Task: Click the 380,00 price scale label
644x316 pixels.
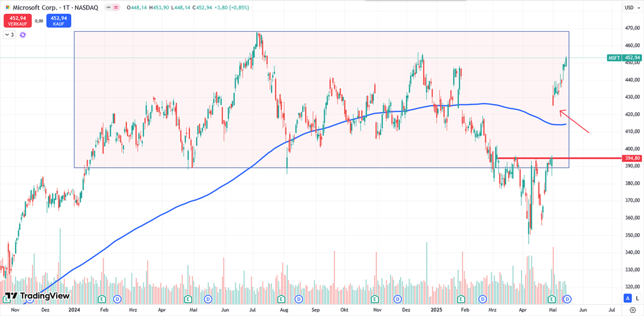Action: [x=631, y=183]
